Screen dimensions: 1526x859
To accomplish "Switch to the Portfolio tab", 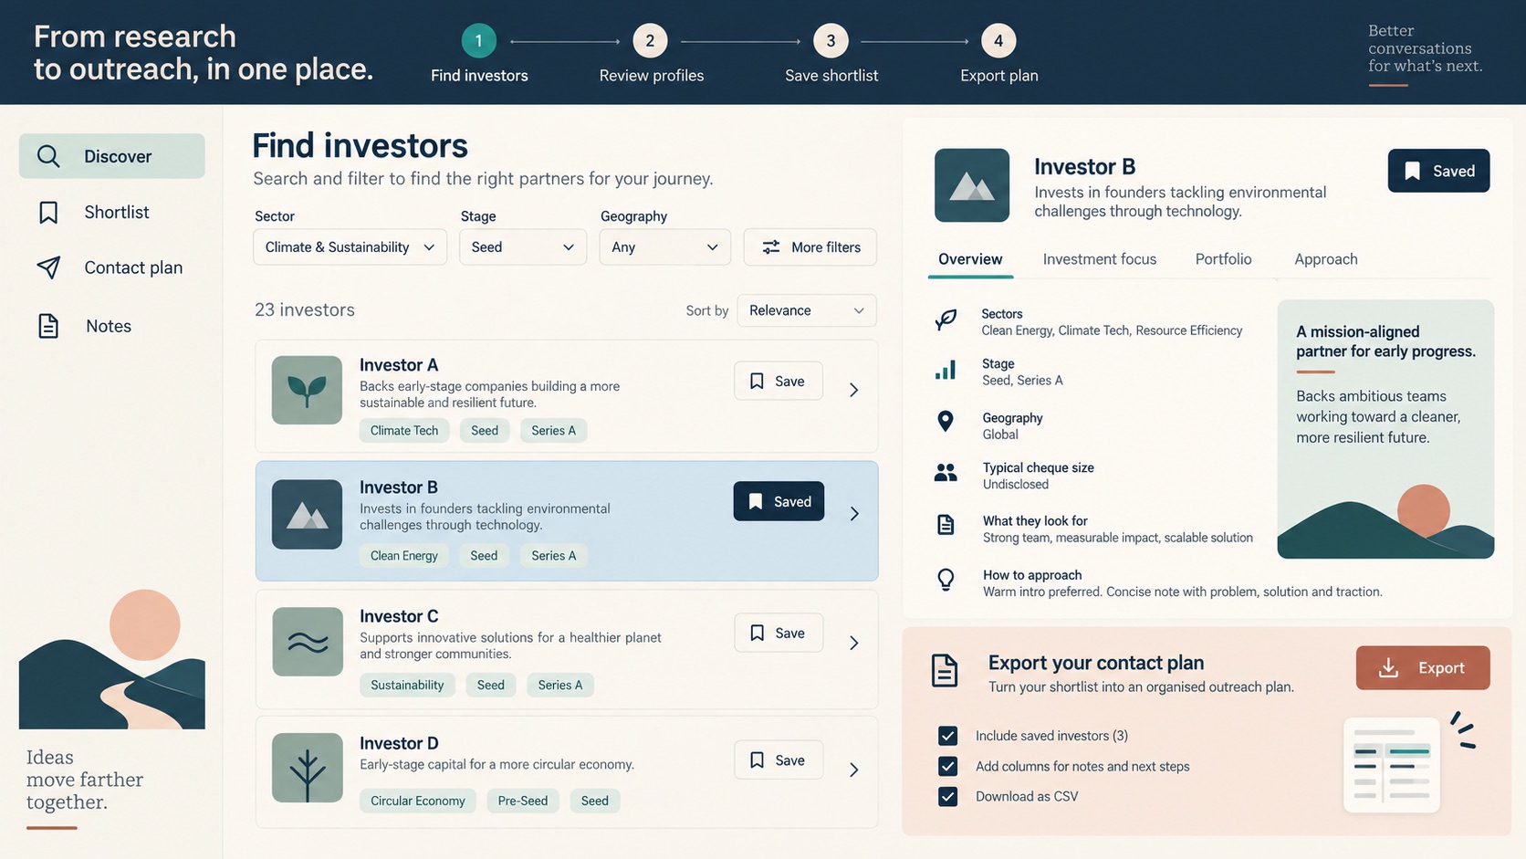I will click(1223, 259).
